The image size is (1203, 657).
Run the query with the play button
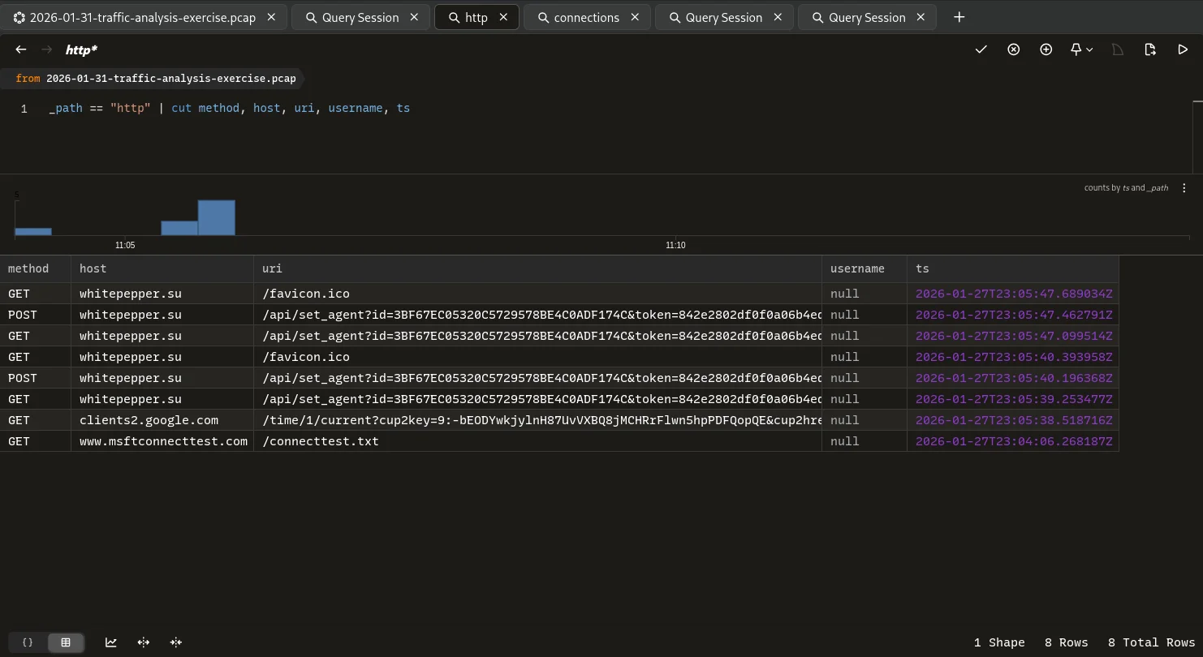click(x=1183, y=49)
